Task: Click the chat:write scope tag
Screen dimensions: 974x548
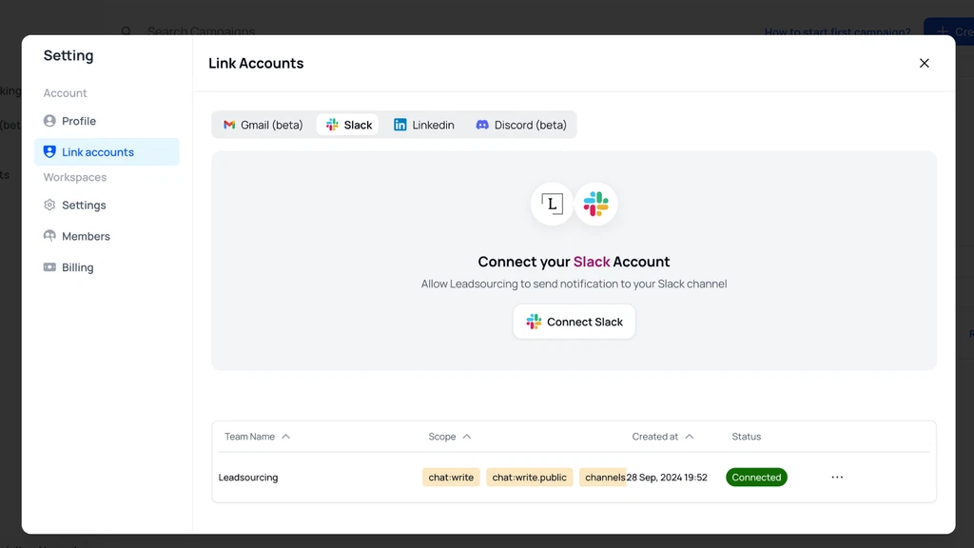Action: click(x=451, y=478)
